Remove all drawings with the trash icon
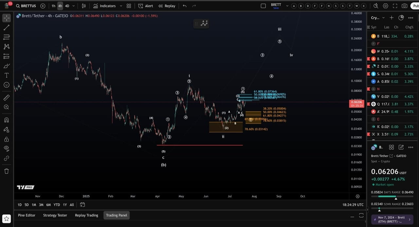The width and height of the screenshot is (419, 227). 7,171
